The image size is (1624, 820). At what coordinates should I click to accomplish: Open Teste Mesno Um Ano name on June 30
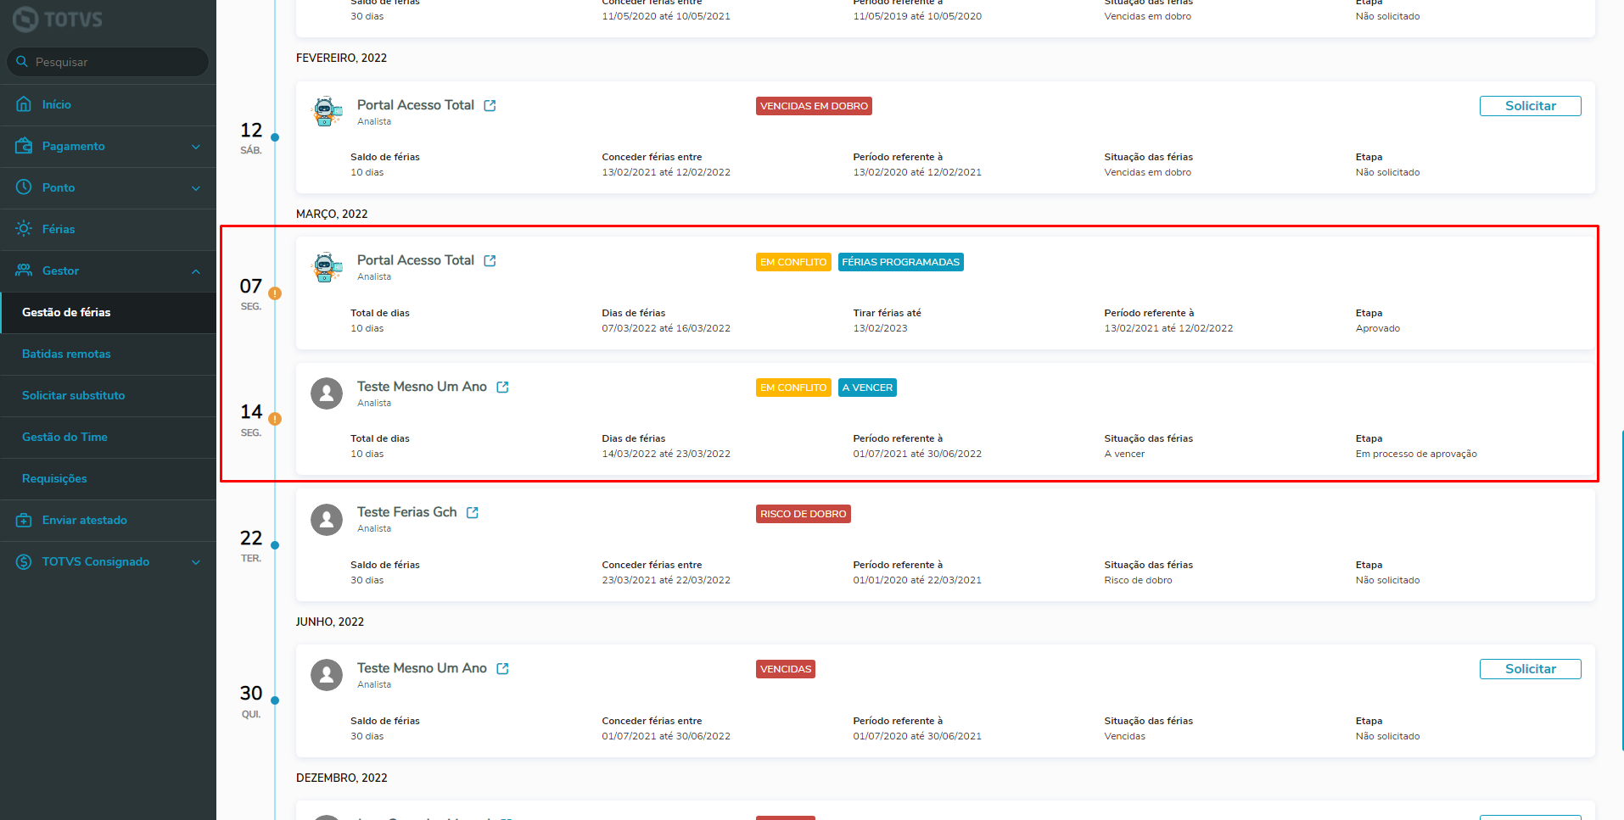[x=422, y=668]
